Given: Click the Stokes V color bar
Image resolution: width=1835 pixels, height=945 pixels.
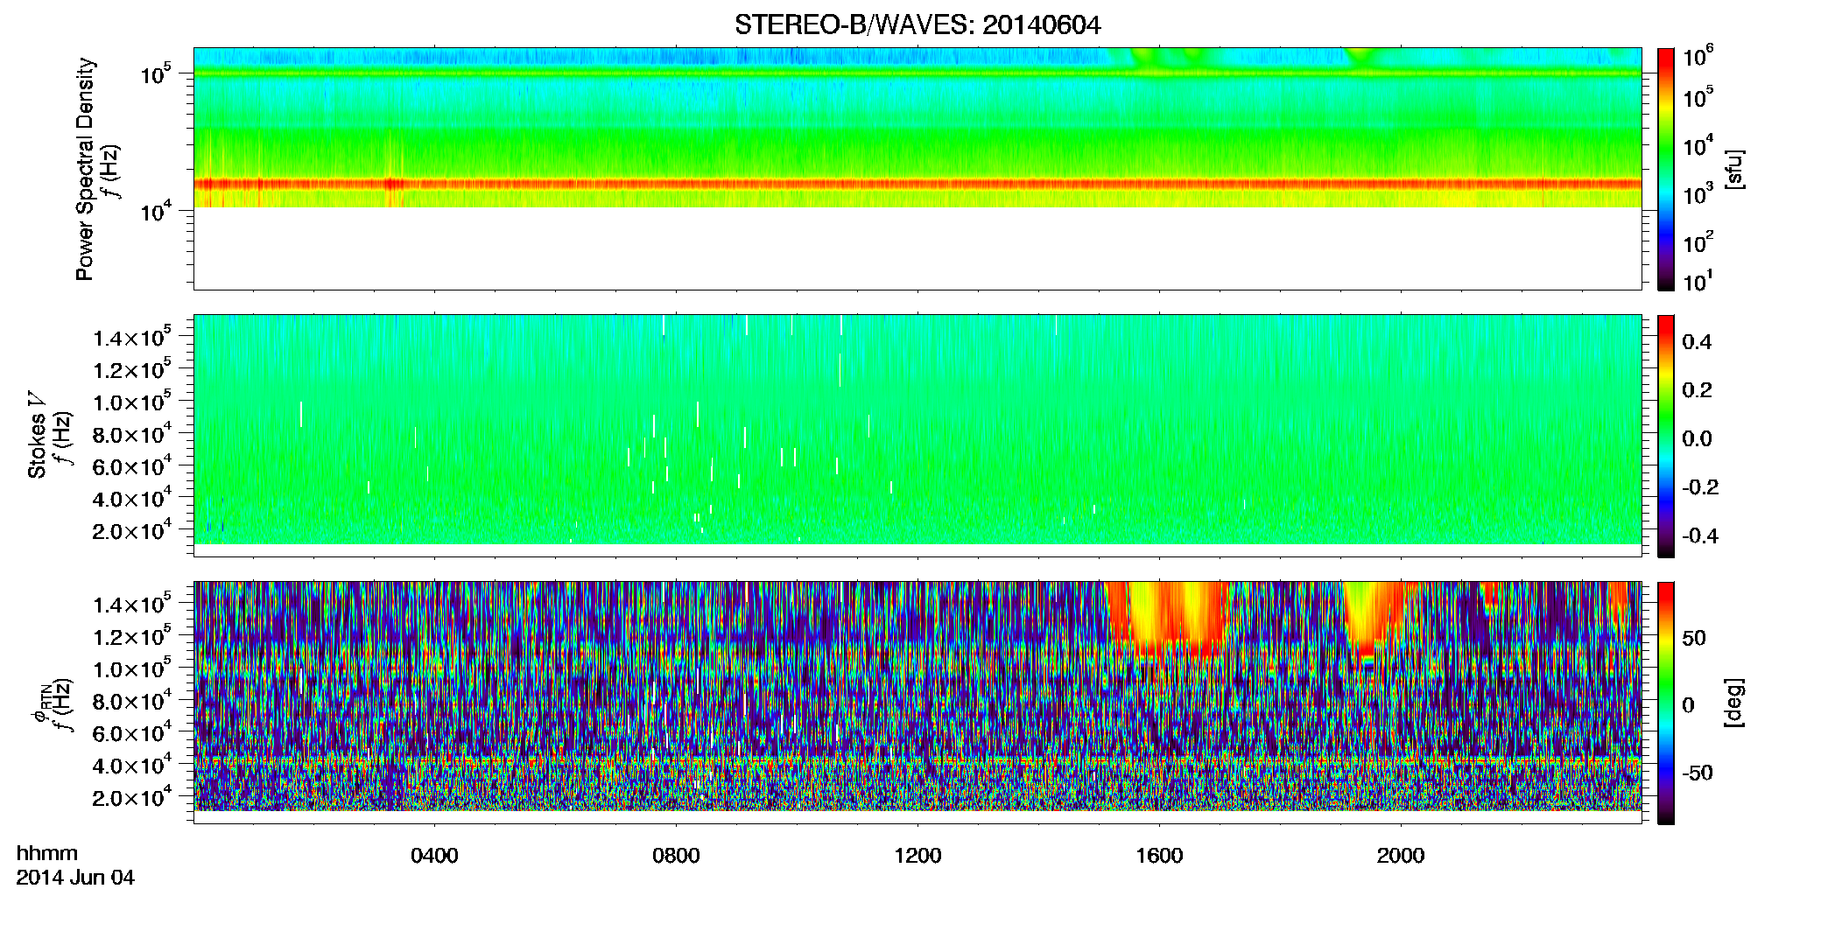Looking at the screenshot, I should 1666,436.
